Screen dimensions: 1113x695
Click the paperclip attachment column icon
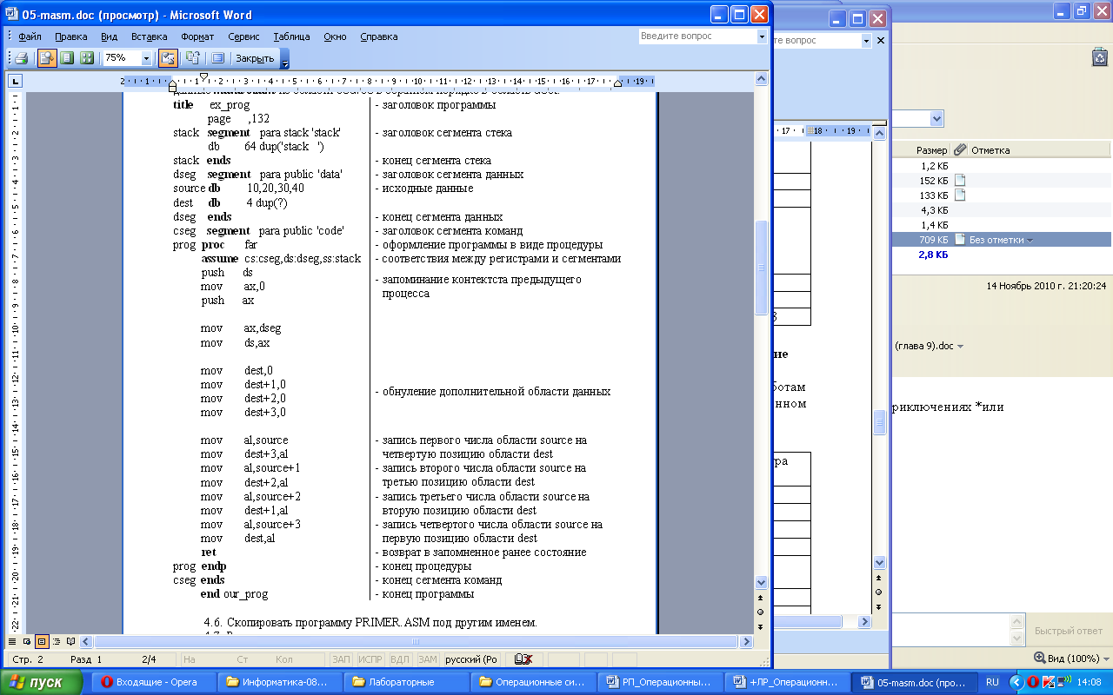(x=960, y=150)
